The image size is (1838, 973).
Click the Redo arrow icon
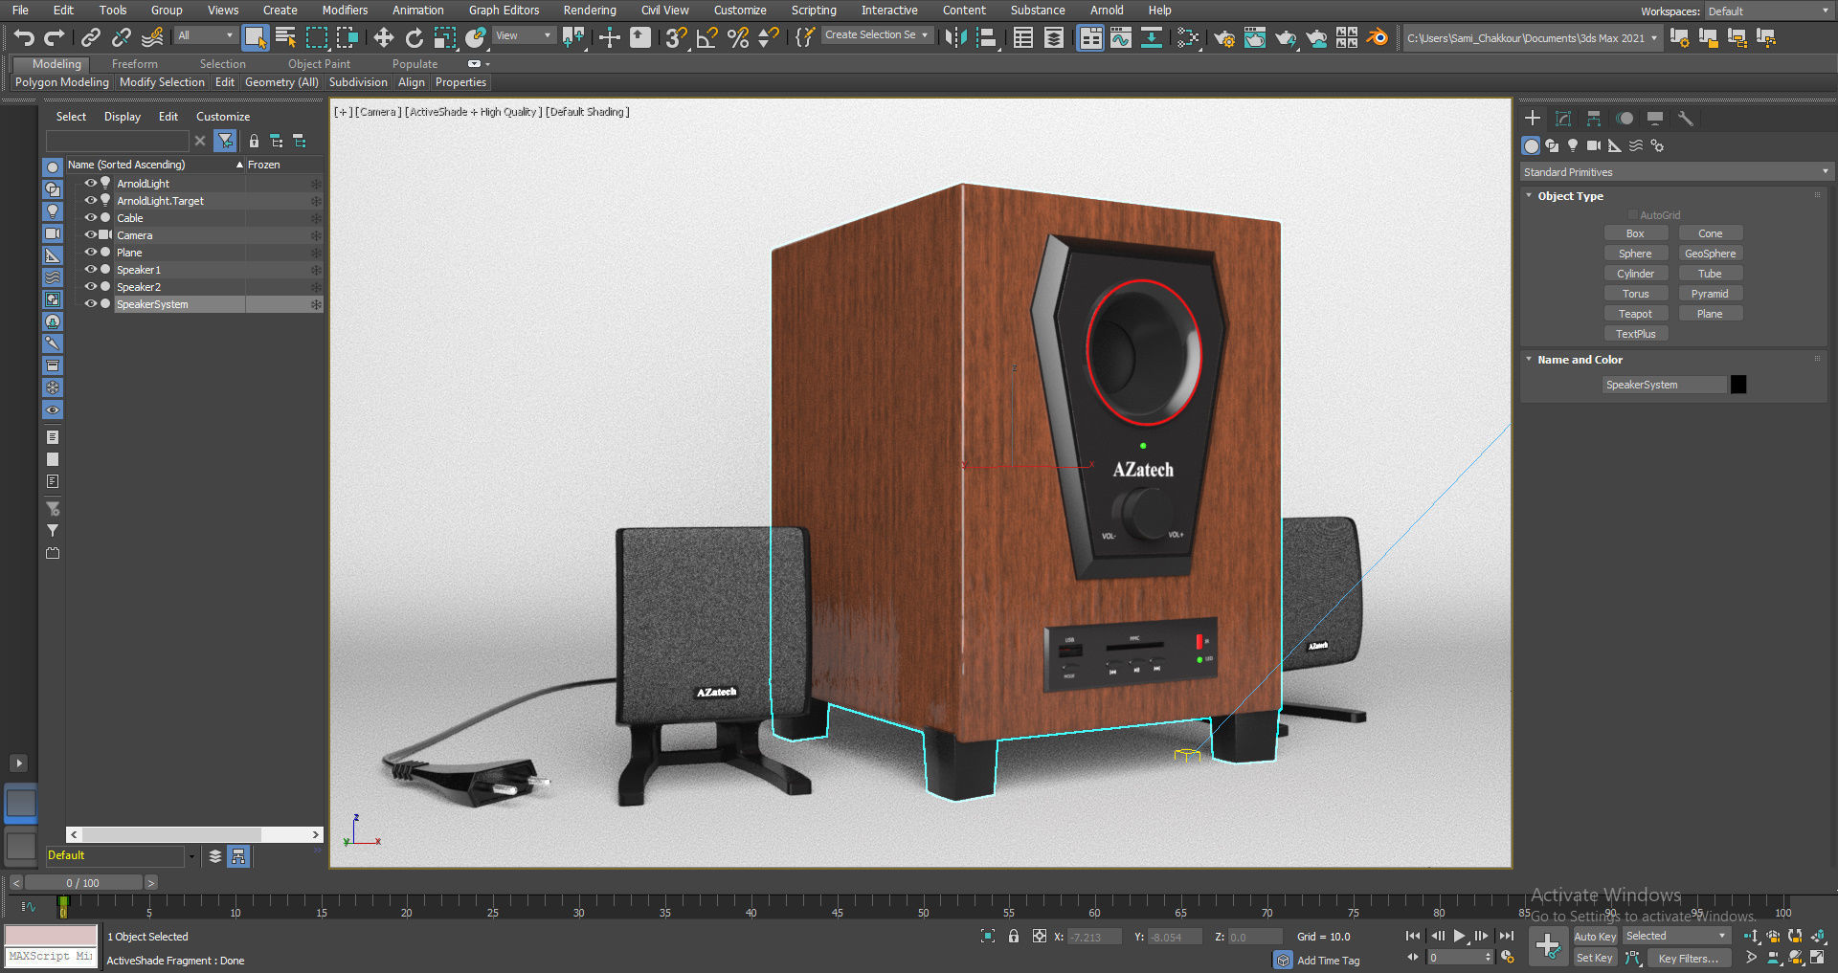pyautogui.click(x=55, y=37)
